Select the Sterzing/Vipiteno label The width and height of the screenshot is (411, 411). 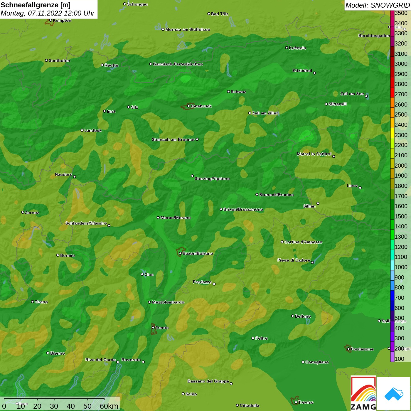click(x=212, y=178)
